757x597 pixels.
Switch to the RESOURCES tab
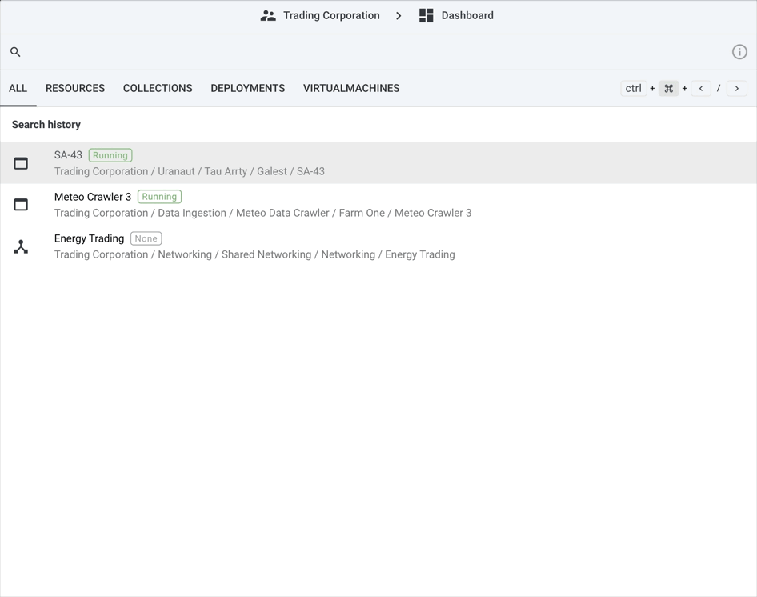pyautogui.click(x=74, y=88)
